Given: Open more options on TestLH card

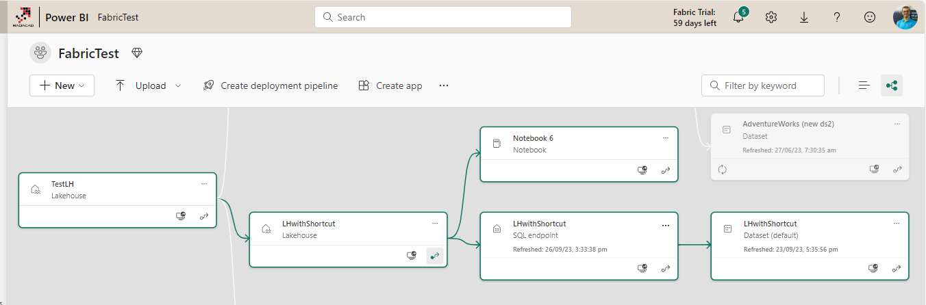Looking at the screenshot, I should (203, 184).
